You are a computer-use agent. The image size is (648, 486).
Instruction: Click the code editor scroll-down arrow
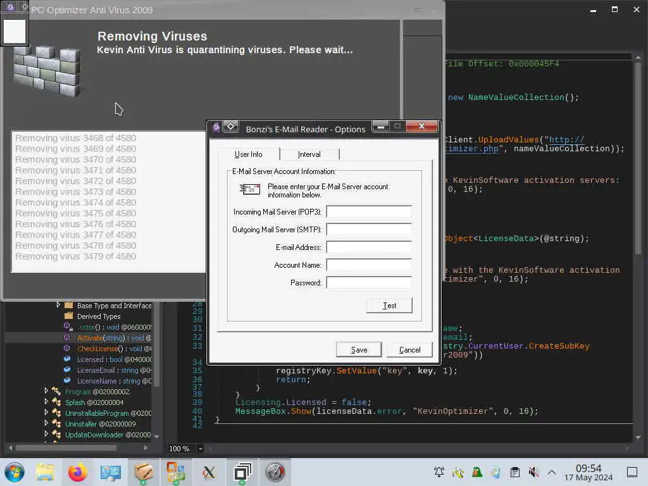(x=638, y=437)
